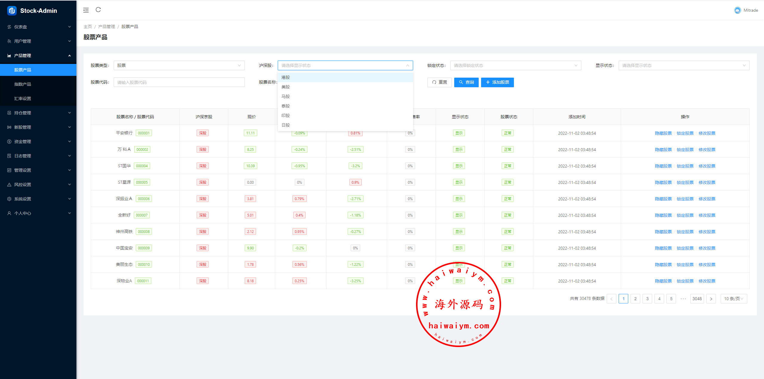Go to 指数产品 in the sidebar
This screenshot has width=764, height=379.
(23, 84)
